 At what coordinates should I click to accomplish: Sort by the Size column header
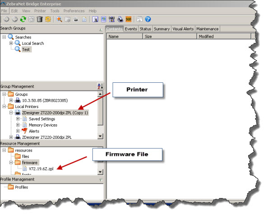click(x=170, y=37)
